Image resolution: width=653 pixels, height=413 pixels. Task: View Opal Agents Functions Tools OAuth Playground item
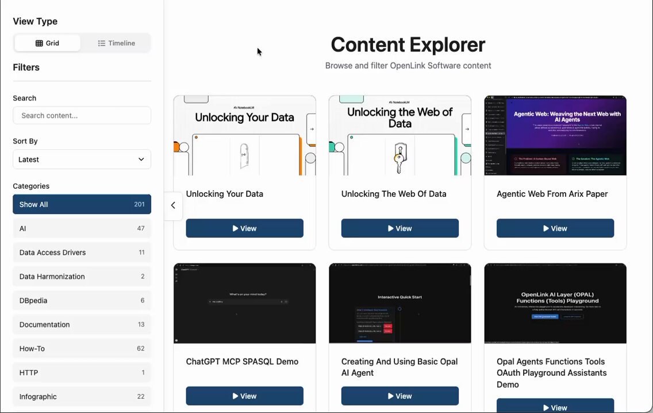[x=555, y=406]
